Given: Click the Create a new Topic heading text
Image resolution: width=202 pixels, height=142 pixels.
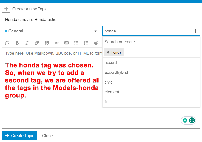Looking at the screenshot, I should tap(30, 9).
